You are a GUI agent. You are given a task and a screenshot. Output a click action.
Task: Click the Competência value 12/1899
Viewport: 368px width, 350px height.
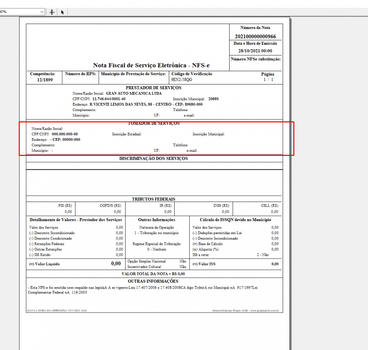point(45,80)
